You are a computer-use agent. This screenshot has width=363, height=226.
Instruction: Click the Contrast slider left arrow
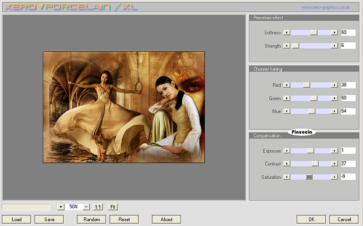click(x=286, y=164)
